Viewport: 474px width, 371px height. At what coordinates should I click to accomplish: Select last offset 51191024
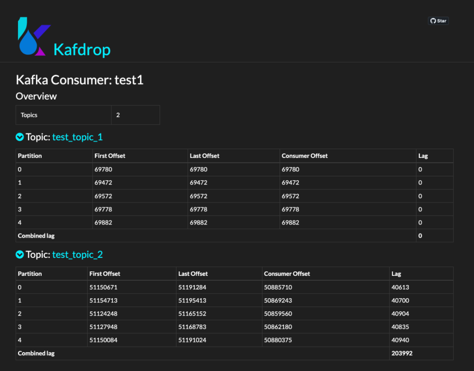click(x=192, y=340)
